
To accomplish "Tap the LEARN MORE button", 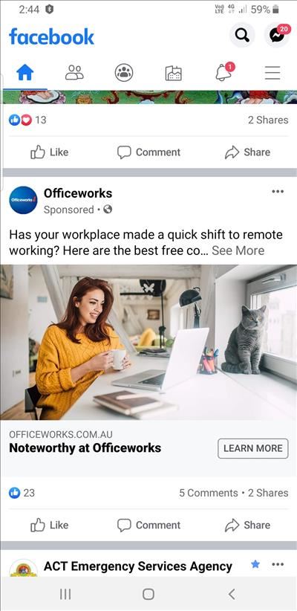I will click(x=253, y=448).
